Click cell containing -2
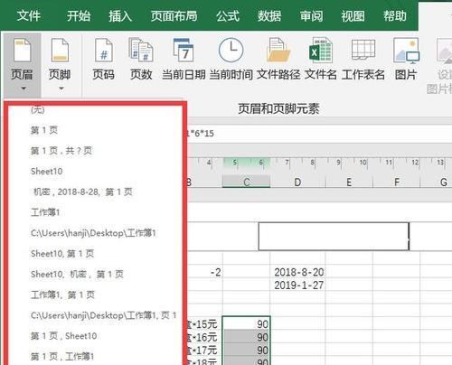Viewport: 452px width, 365px height. tap(205, 272)
